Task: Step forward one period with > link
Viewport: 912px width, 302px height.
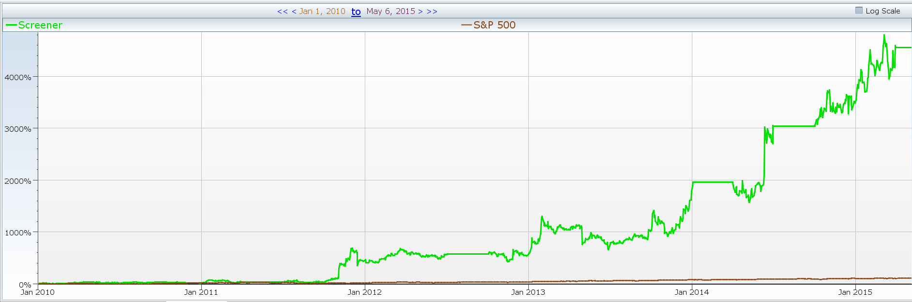Action: [x=420, y=12]
